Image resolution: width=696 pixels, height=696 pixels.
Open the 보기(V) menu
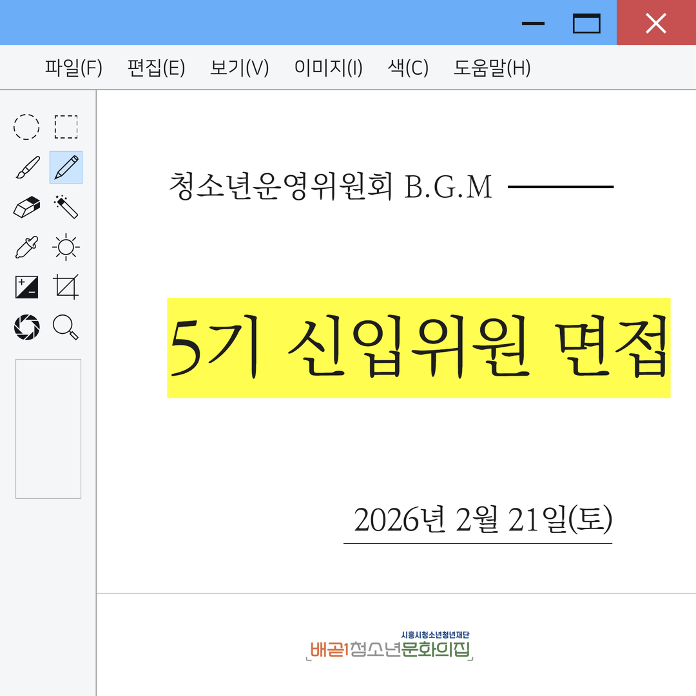[240, 68]
